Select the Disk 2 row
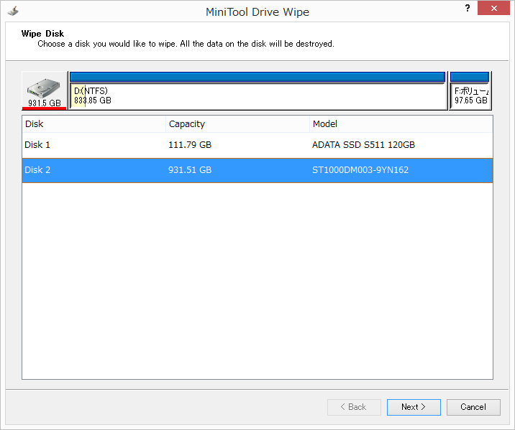 pyautogui.click(x=257, y=170)
